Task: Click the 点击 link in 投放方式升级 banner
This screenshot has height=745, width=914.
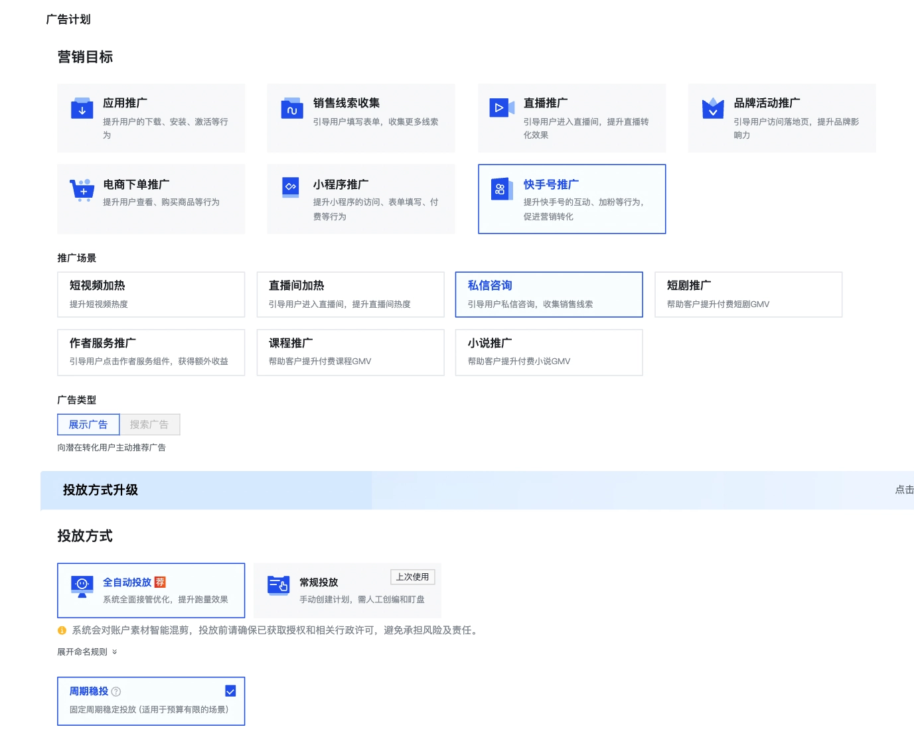Action: click(903, 490)
